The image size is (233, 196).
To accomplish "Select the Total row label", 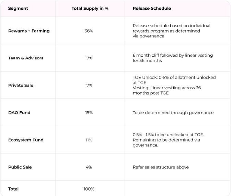I will point(13,189).
